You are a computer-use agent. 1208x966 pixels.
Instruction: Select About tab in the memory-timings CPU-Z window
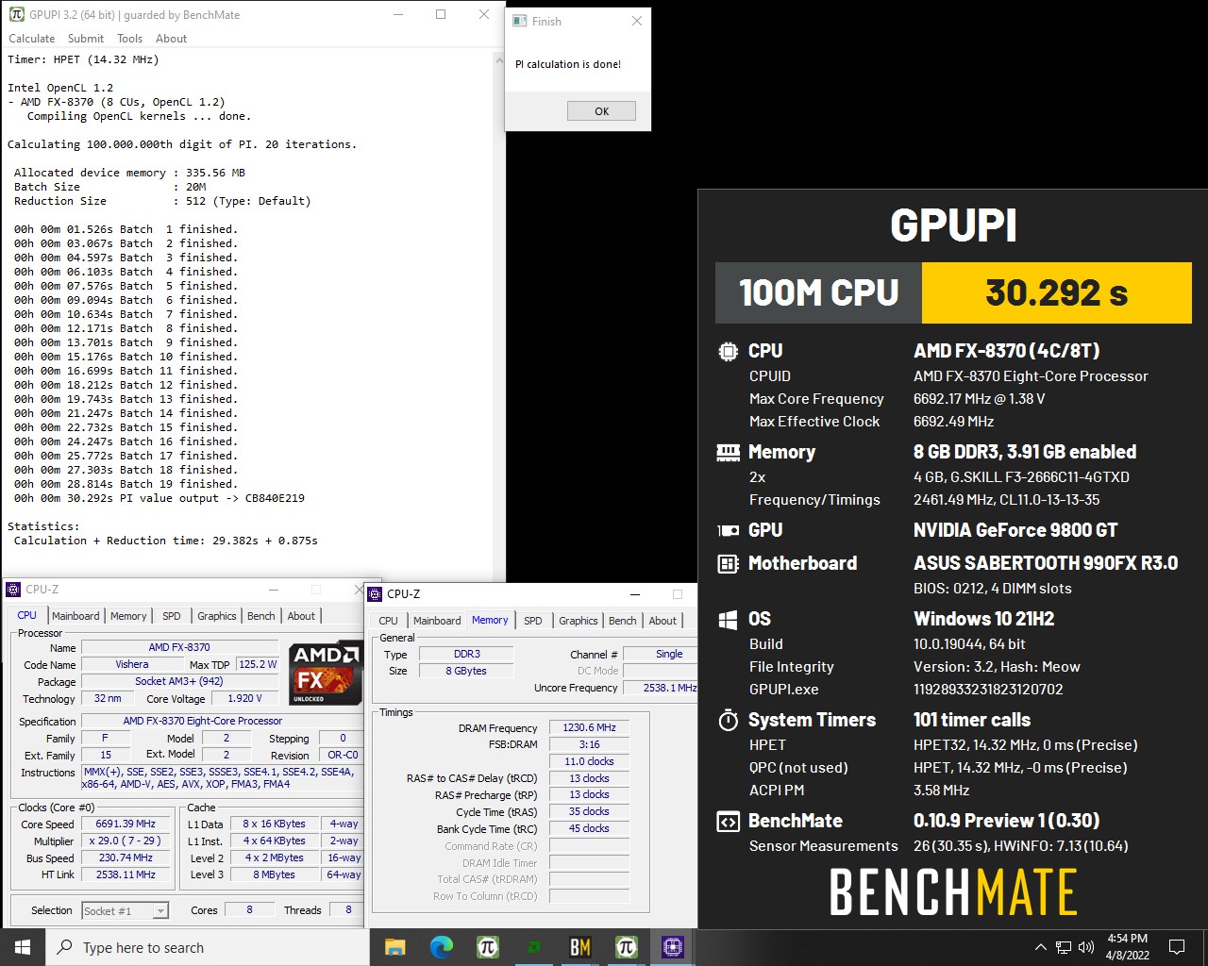click(x=663, y=621)
